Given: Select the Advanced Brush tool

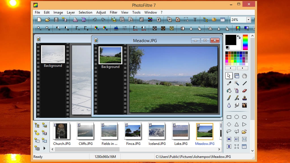Looking at the screenshot, I should [x=237, y=98].
